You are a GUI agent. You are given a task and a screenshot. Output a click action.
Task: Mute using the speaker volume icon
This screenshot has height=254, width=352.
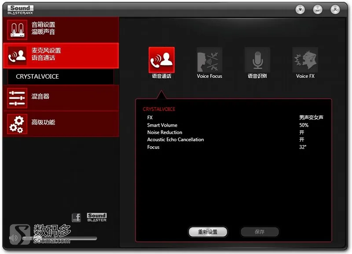14,238
